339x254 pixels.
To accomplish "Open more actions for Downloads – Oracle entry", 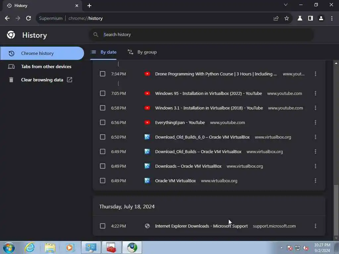I will [315, 166].
